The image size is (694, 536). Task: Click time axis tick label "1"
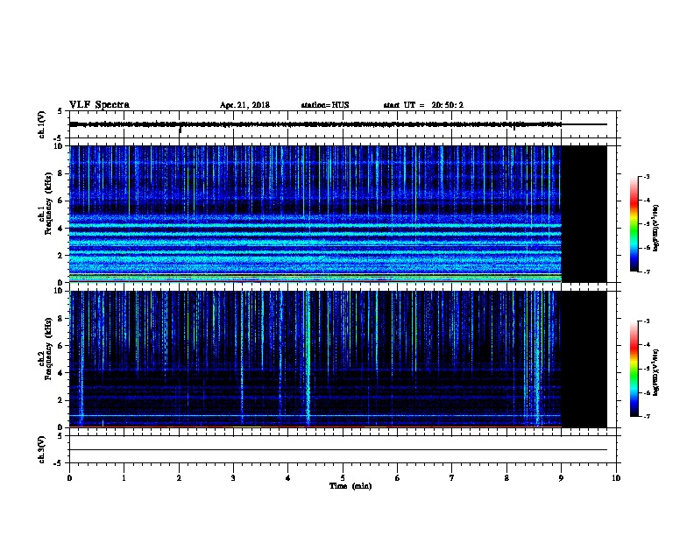124,478
